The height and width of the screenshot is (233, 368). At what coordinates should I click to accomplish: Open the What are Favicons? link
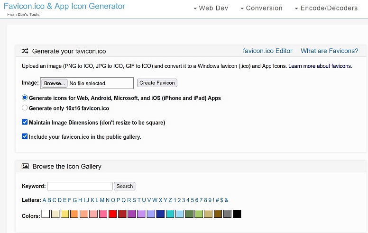click(329, 51)
